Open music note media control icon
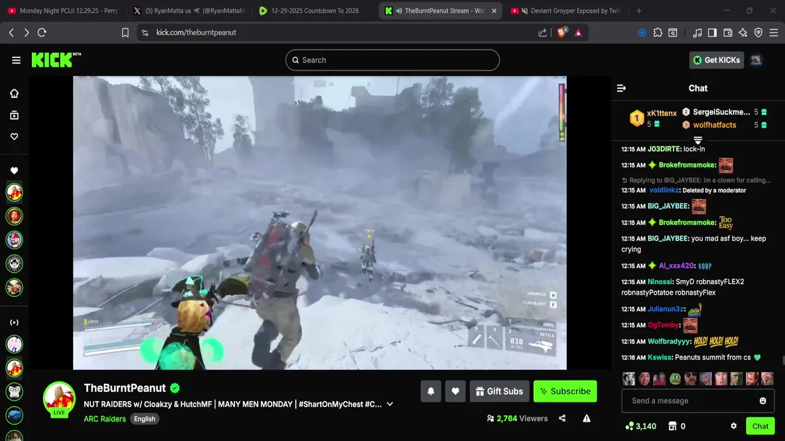Viewport: 785px width, 441px height. coord(697,33)
